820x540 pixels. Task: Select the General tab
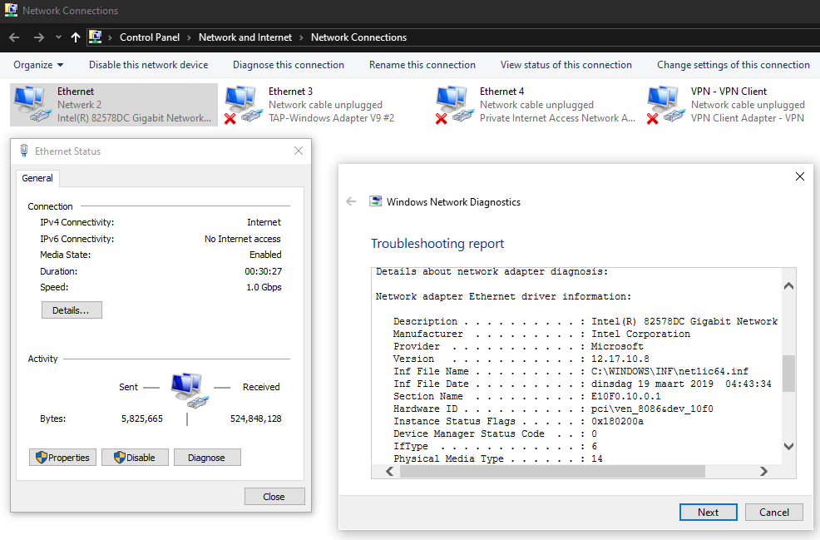37,178
